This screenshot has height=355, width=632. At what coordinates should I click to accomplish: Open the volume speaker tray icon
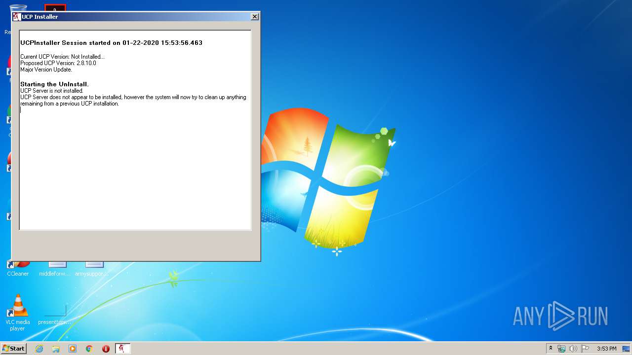pyautogui.click(x=573, y=349)
